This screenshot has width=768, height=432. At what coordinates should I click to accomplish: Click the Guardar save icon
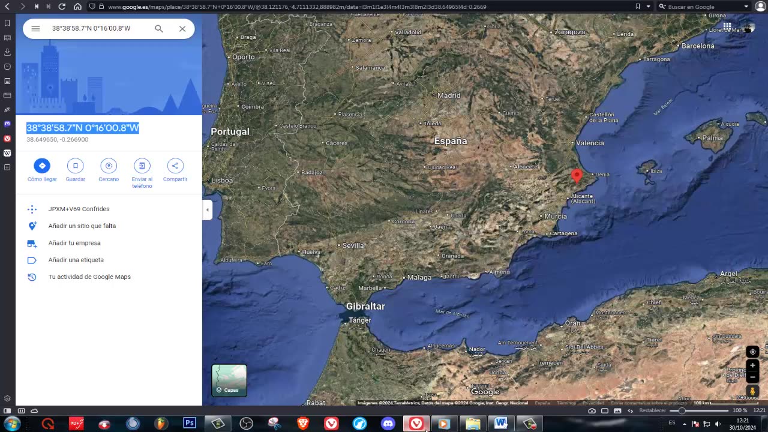pyautogui.click(x=76, y=166)
